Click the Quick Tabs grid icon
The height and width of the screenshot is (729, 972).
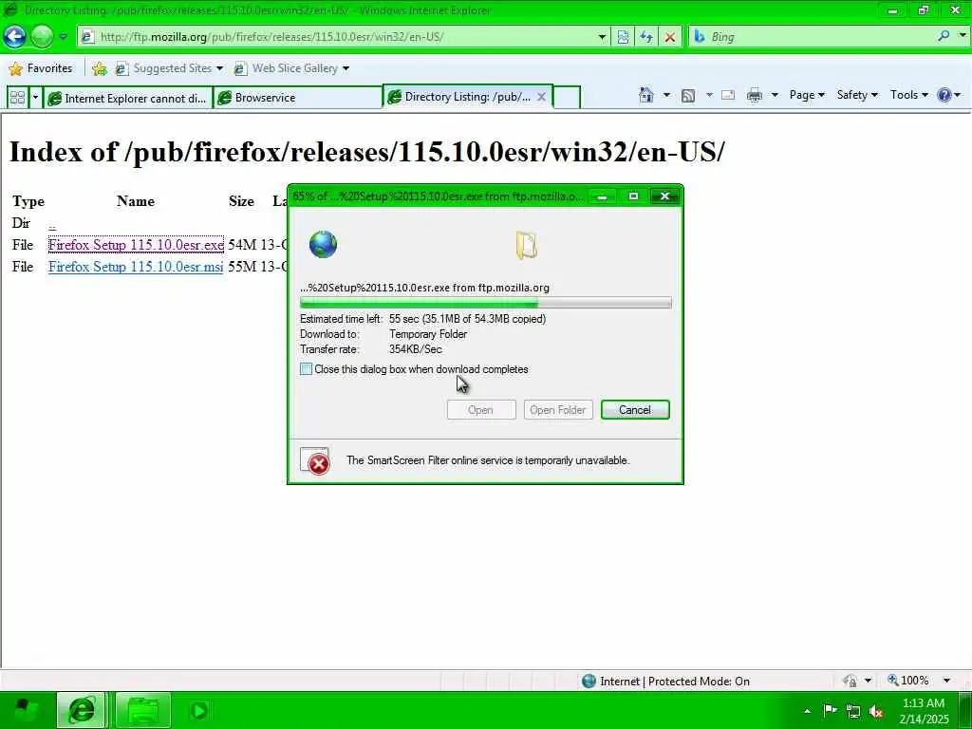point(17,98)
